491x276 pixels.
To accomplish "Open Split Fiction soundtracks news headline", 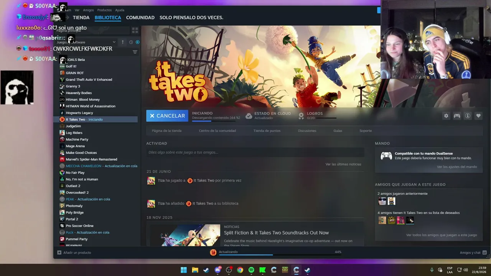I will point(276,233).
